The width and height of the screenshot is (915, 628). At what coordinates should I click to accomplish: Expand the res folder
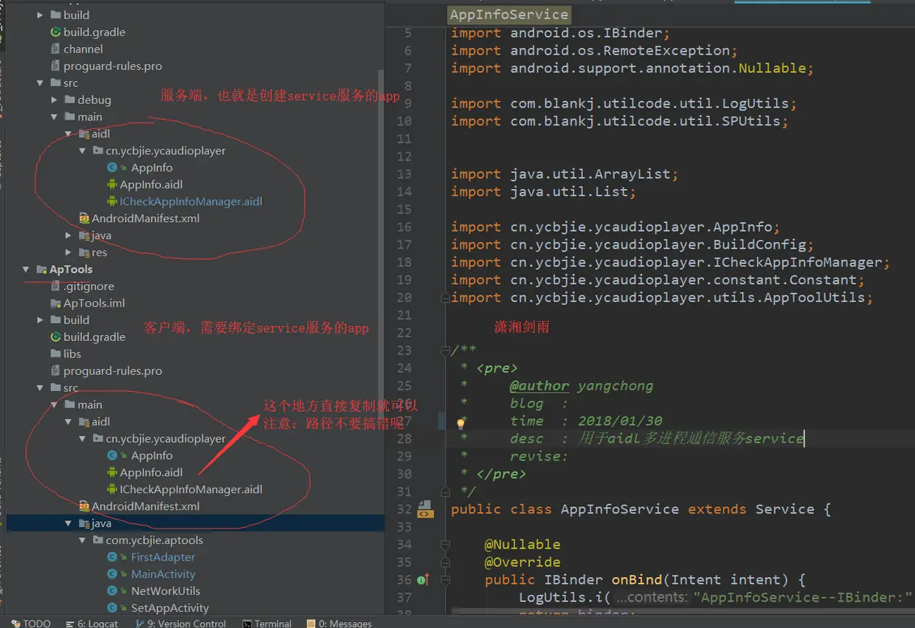69,252
